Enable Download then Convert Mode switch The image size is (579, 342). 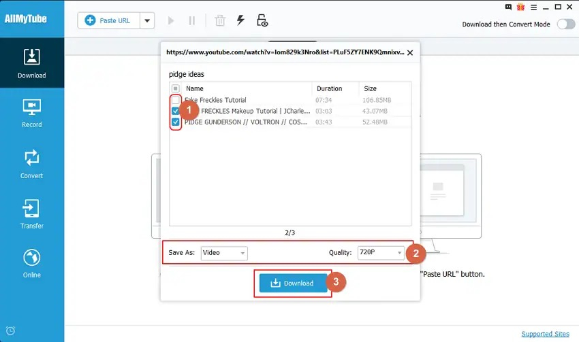(x=565, y=24)
